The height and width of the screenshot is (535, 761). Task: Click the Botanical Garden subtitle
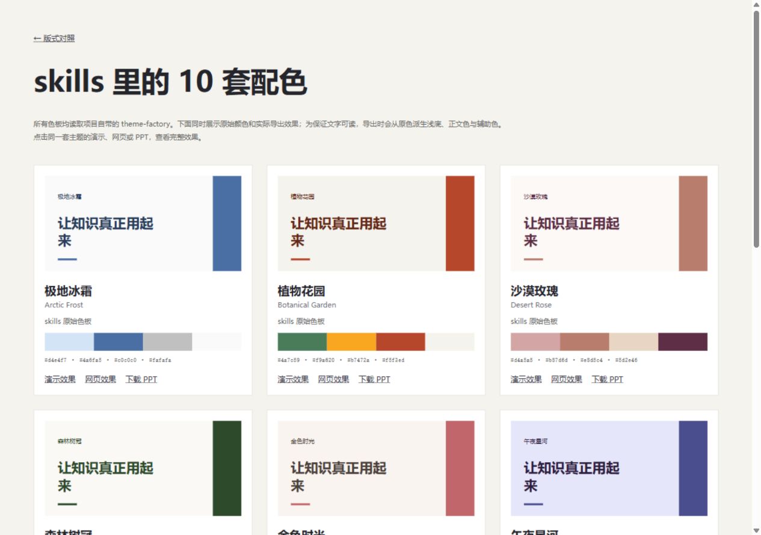pos(307,305)
